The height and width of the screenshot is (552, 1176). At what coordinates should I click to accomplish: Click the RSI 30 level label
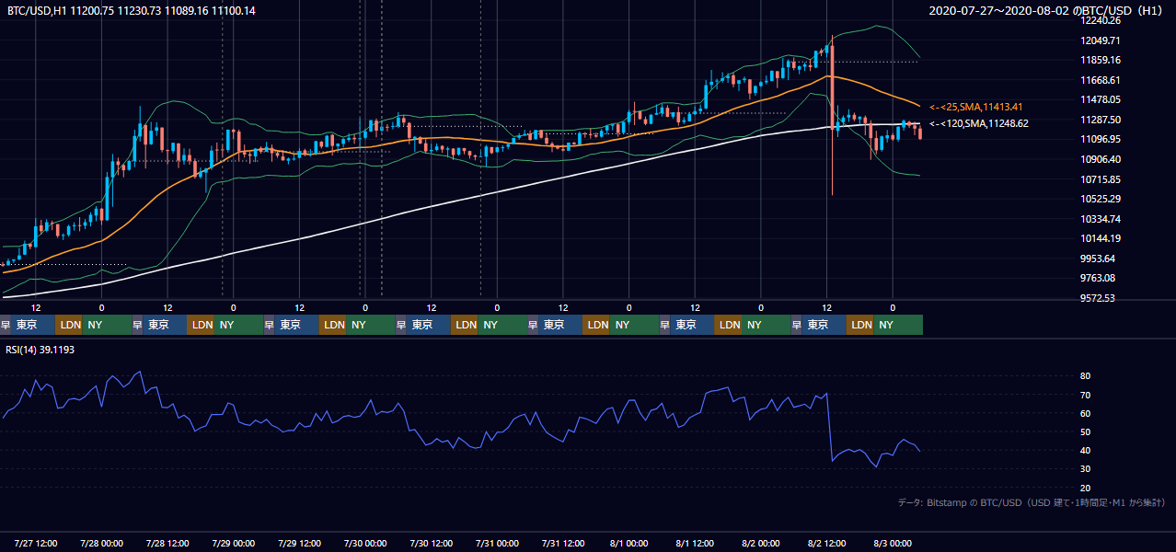point(1085,469)
